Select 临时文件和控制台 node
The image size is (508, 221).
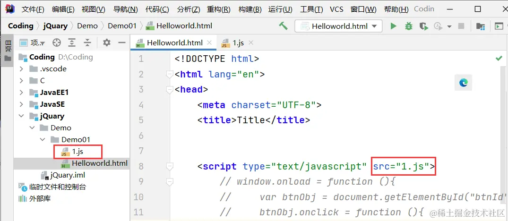52,187
